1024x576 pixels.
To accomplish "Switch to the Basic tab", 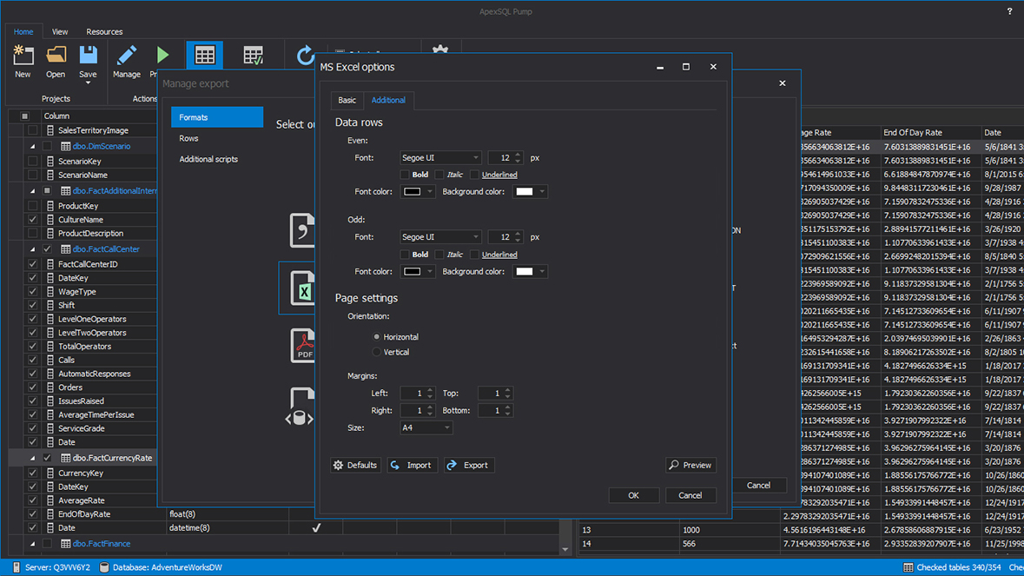I will tap(347, 100).
